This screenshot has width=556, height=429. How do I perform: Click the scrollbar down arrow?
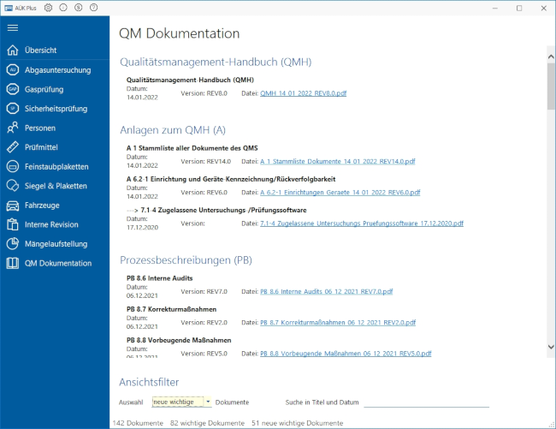[550, 347]
